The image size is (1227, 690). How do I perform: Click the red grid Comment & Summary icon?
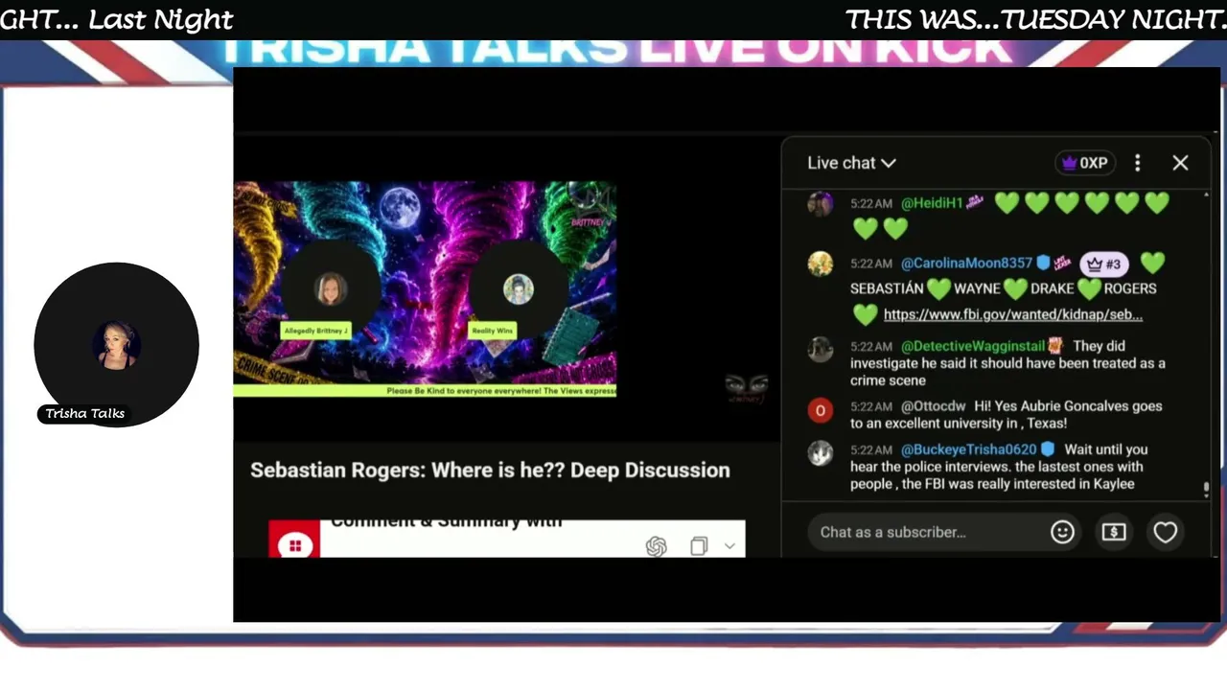point(294,544)
